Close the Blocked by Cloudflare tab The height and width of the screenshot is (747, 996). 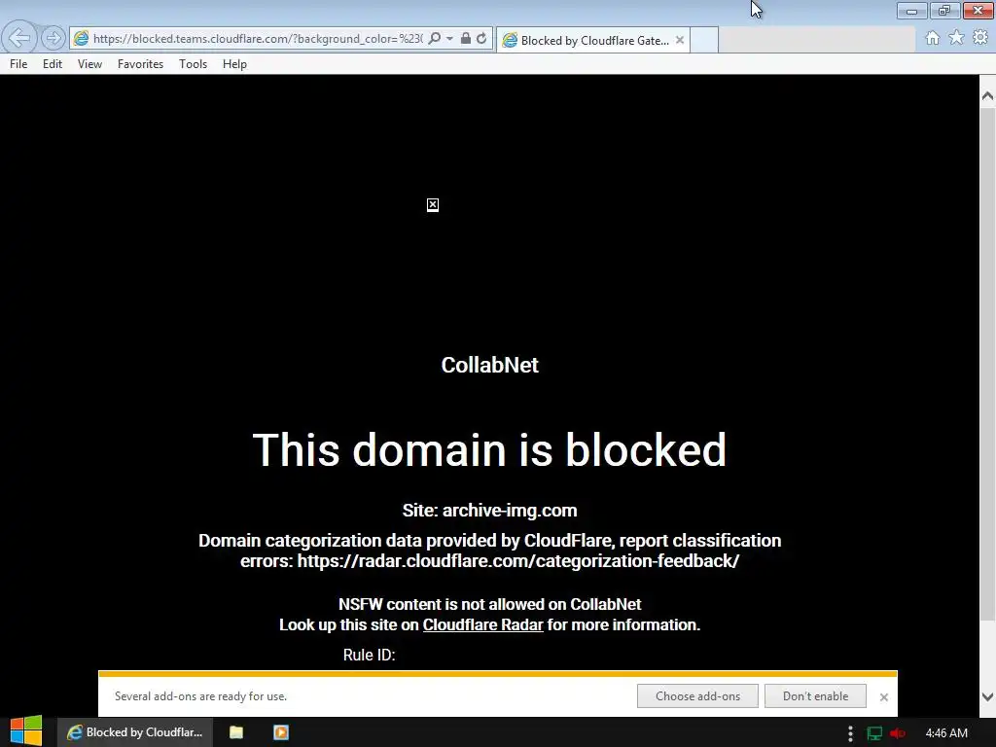(680, 40)
